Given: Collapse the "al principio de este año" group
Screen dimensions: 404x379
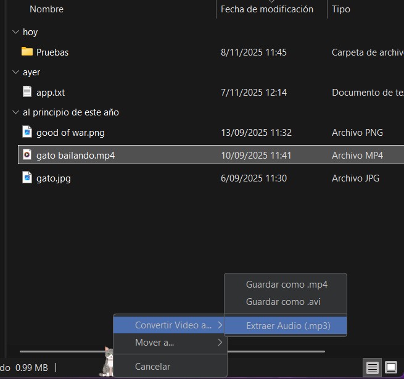Looking at the screenshot, I should (15, 112).
